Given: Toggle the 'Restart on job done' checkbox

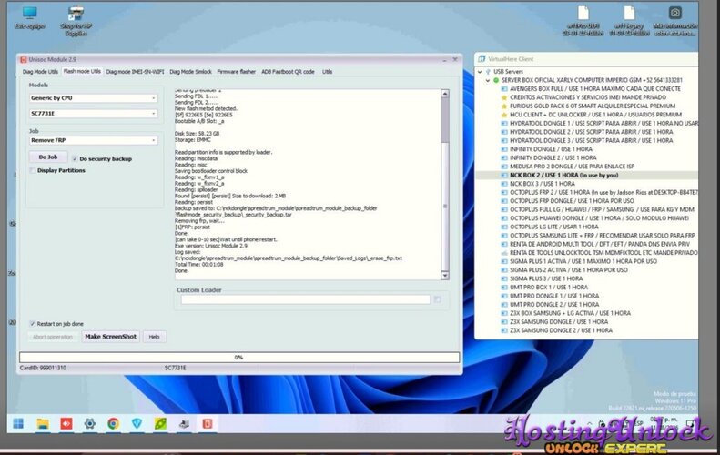Looking at the screenshot, I should pyautogui.click(x=32, y=324).
